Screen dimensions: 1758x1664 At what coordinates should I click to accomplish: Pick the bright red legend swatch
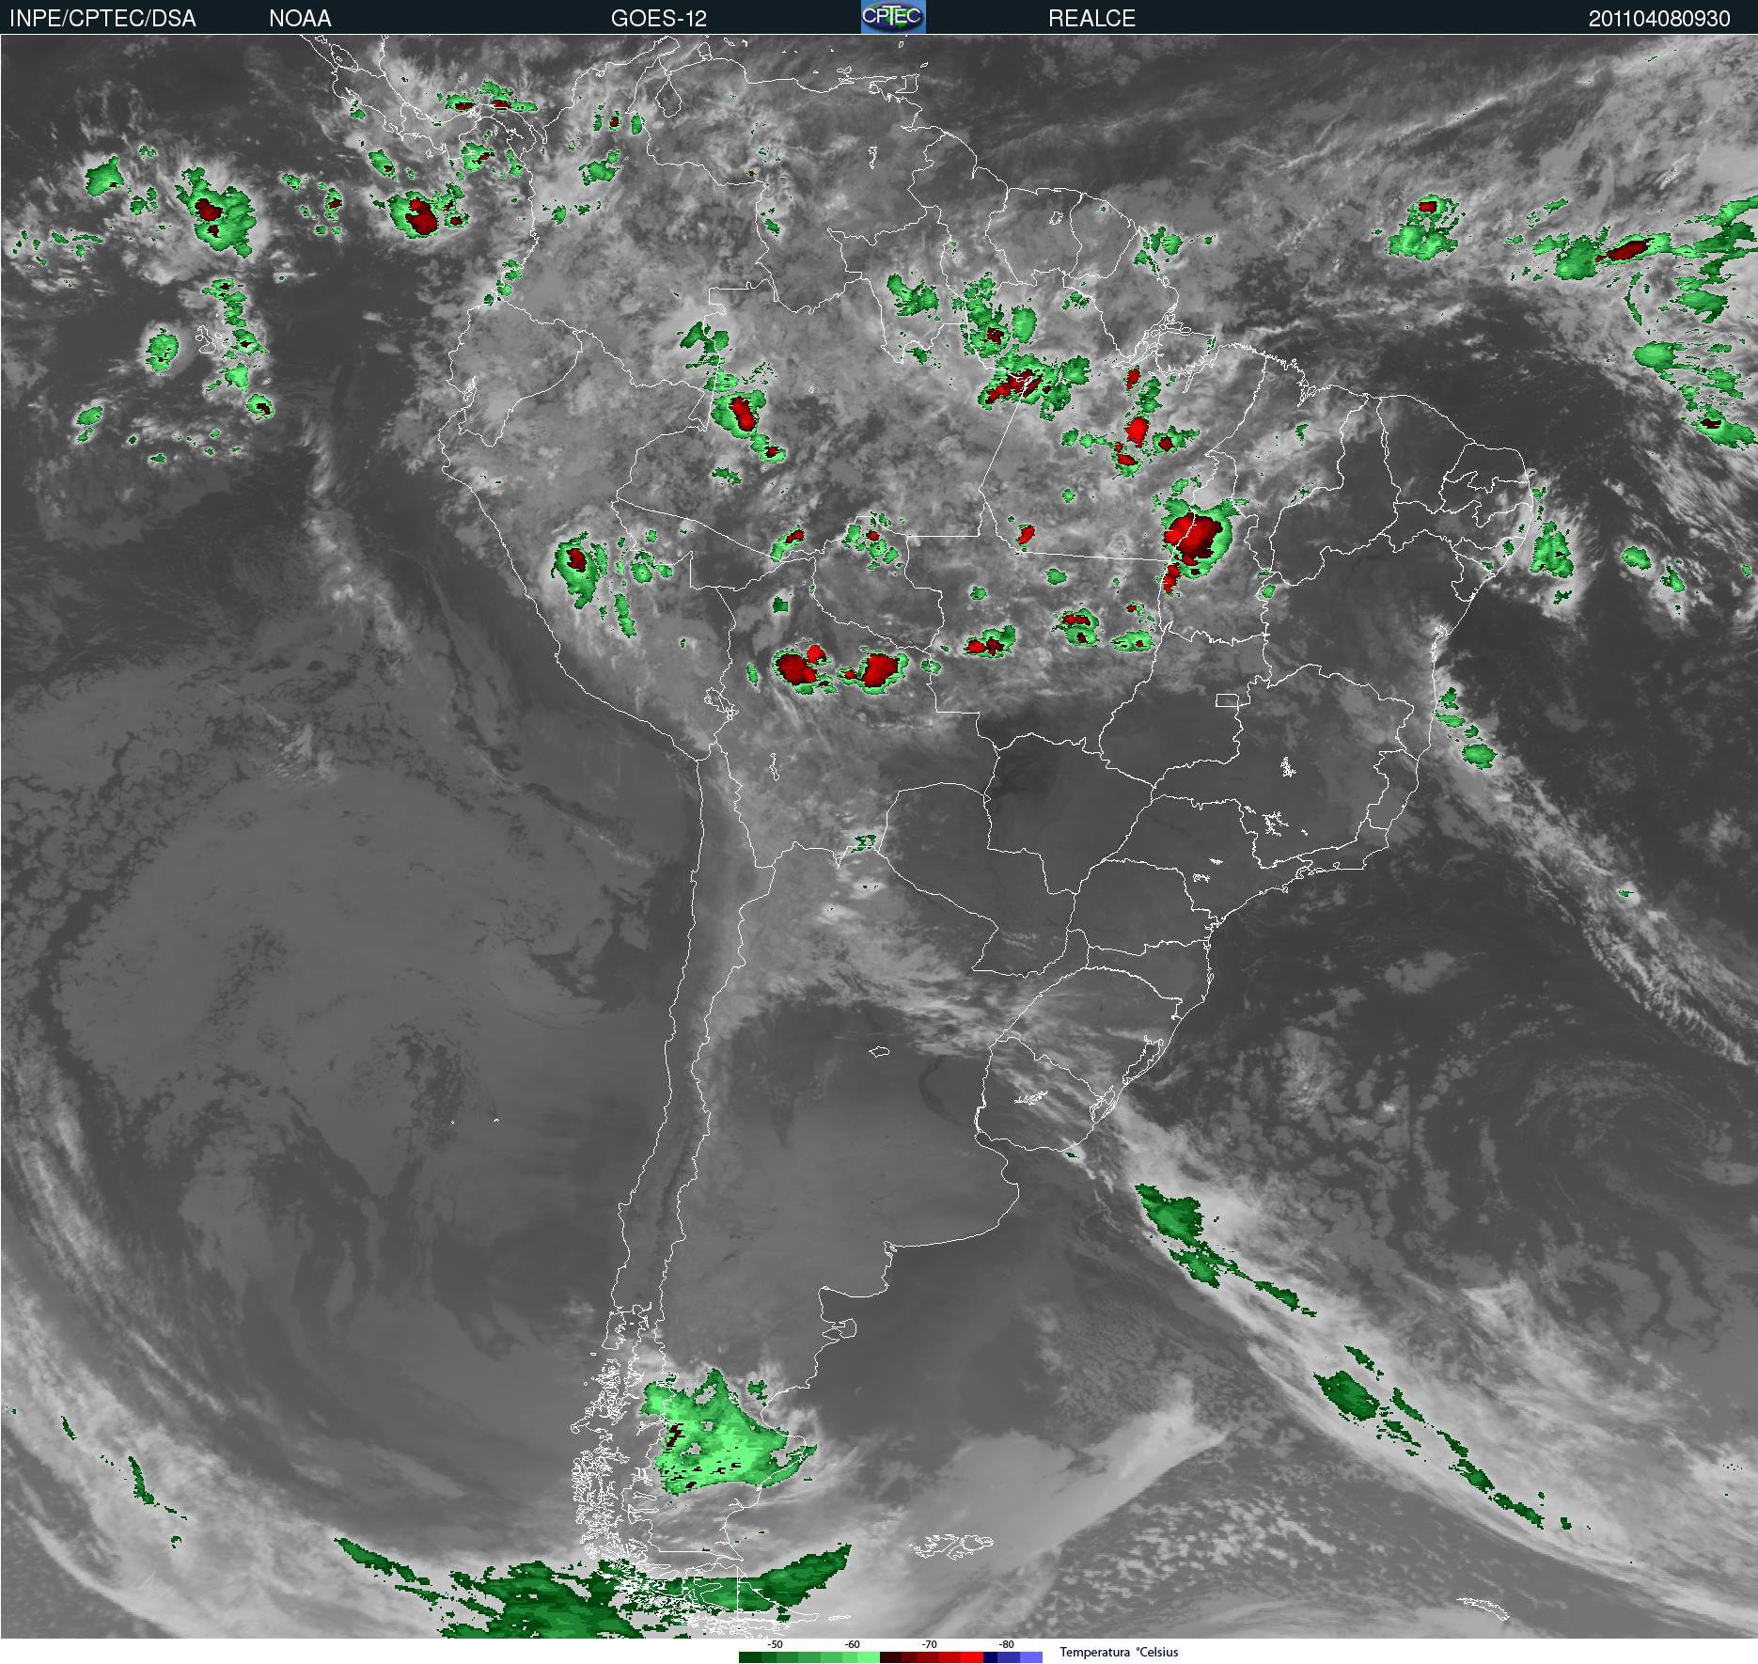point(972,1657)
